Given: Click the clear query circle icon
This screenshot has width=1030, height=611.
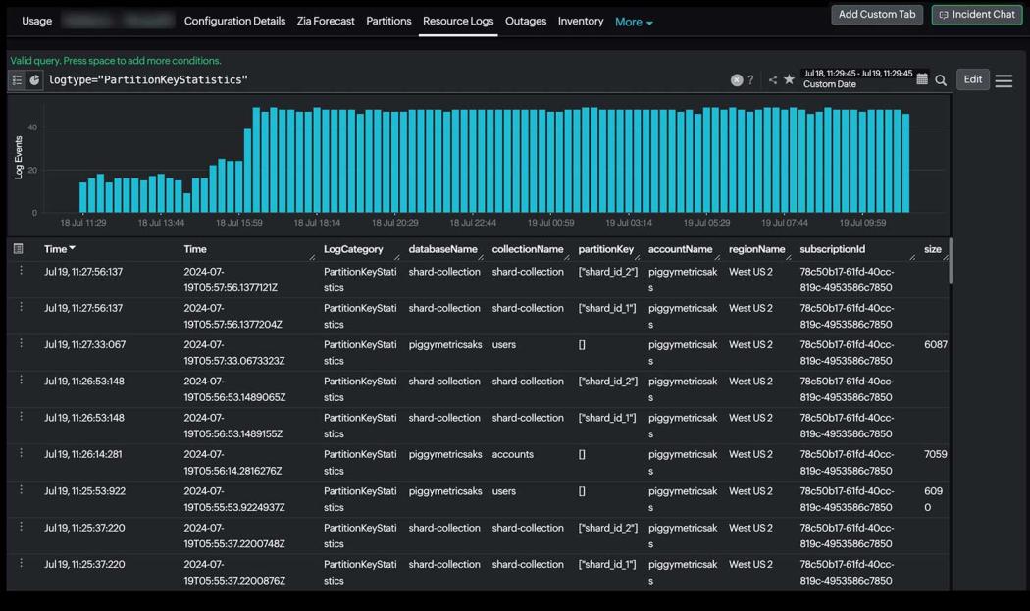Looking at the screenshot, I should click(736, 79).
